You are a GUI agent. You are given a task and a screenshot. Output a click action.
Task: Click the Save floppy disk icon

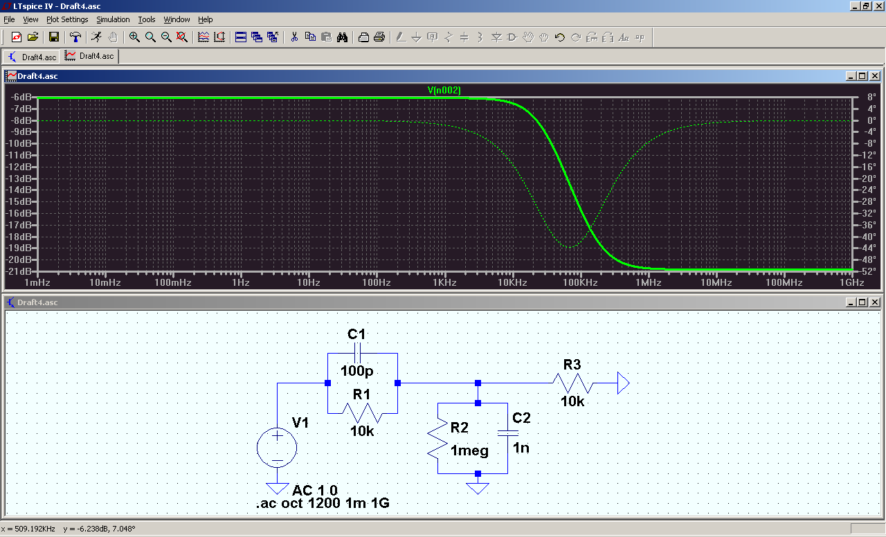[x=53, y=37]
